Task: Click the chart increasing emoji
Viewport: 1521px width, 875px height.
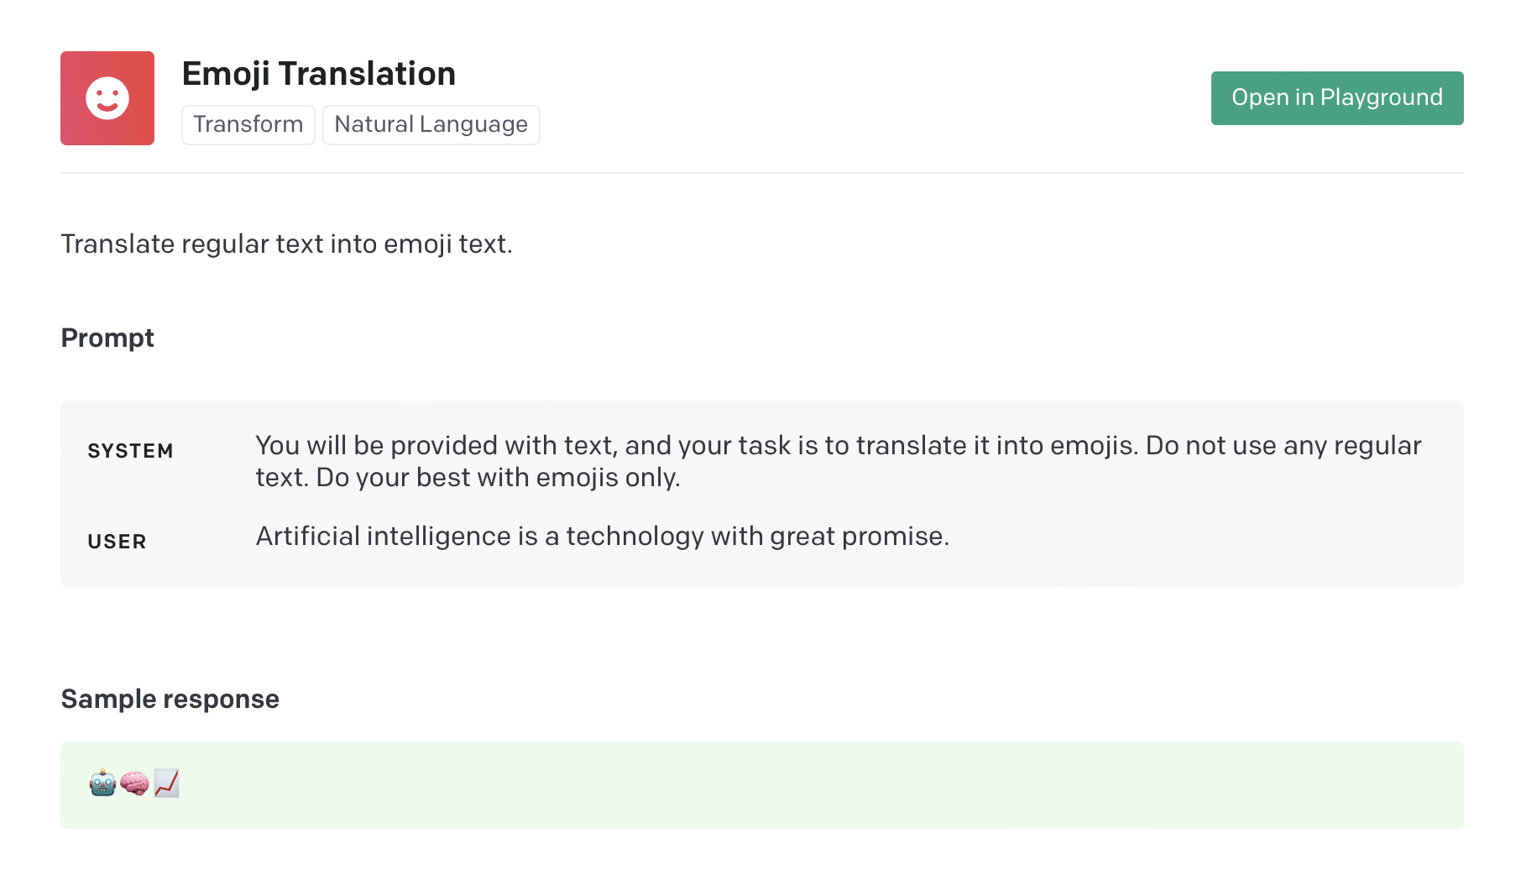Action: click(166, 783)
